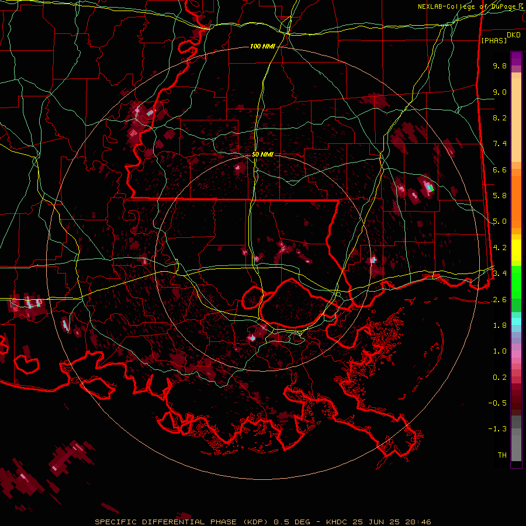Pick the purple top segment of the color bar

[516, 58]
